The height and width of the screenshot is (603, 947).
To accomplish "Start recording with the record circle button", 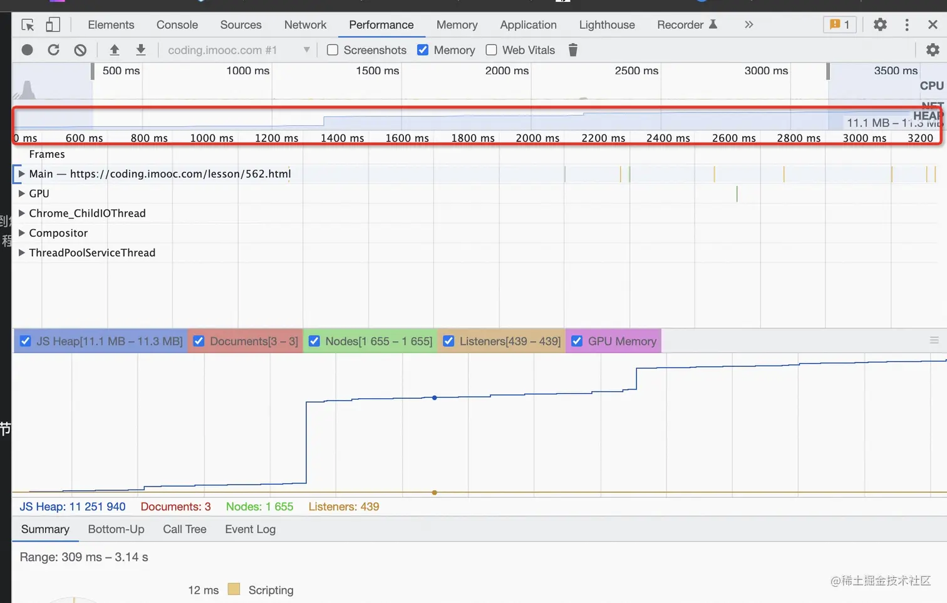I will 27,50.
